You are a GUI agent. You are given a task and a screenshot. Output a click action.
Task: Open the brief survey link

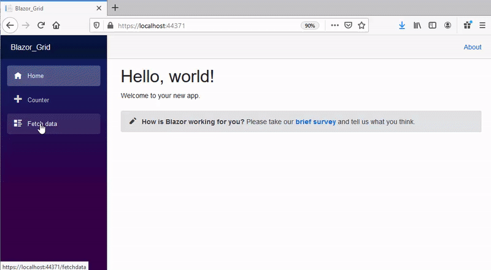click(x=315, y=121)
